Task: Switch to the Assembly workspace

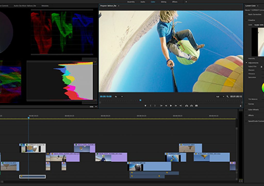Action: tap(131, 2)
